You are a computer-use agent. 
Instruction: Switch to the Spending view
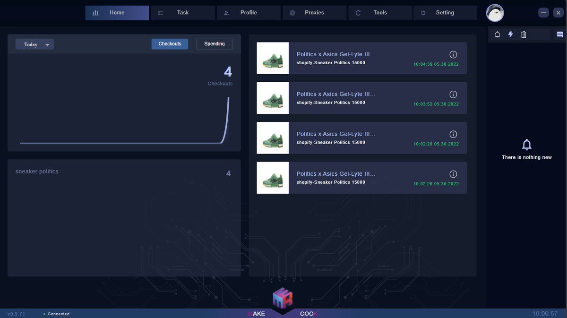coord(215,44)
